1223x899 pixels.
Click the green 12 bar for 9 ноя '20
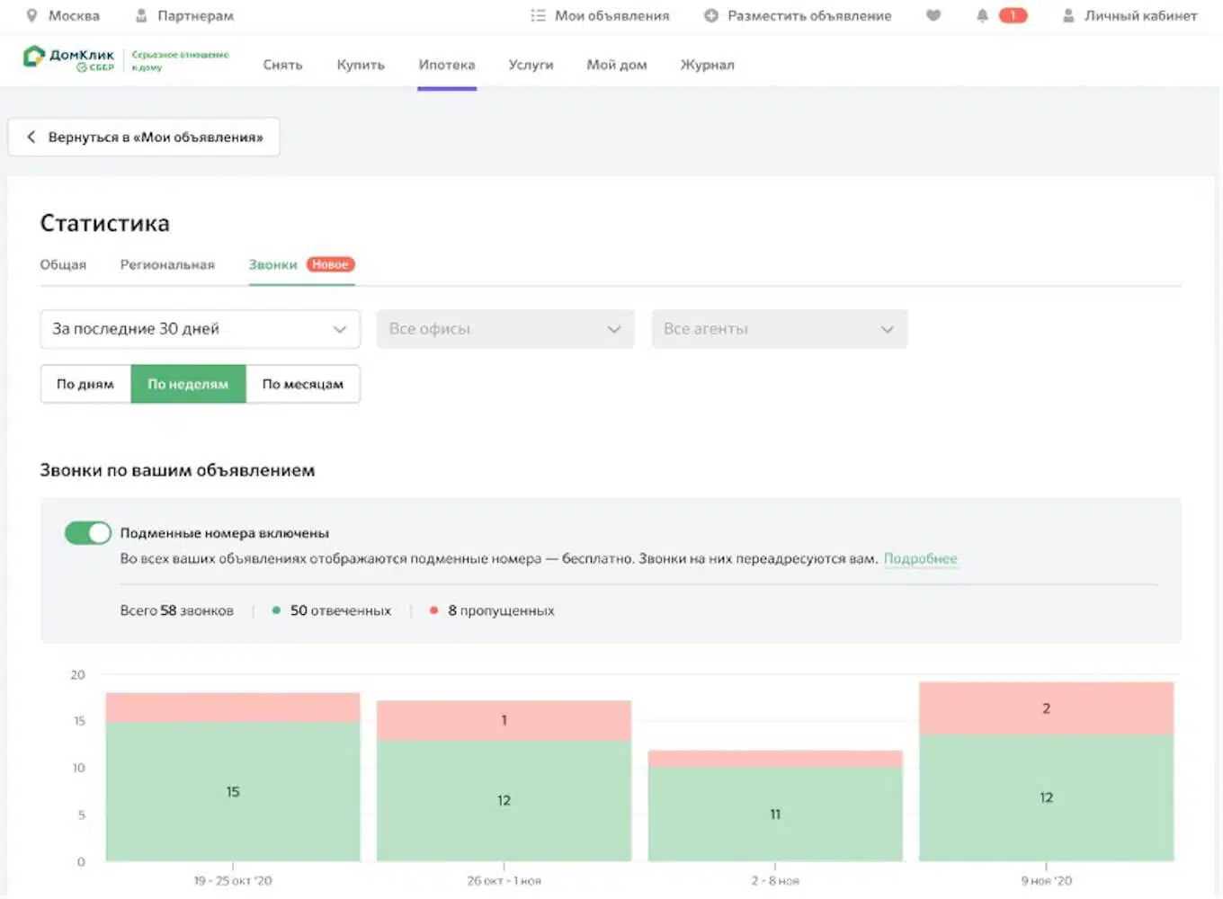[x=1046, y=797]
